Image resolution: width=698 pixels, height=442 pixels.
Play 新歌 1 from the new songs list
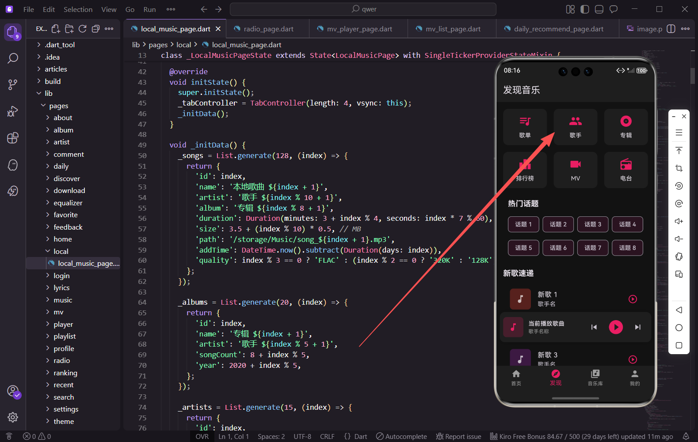(x=633, y=299)
